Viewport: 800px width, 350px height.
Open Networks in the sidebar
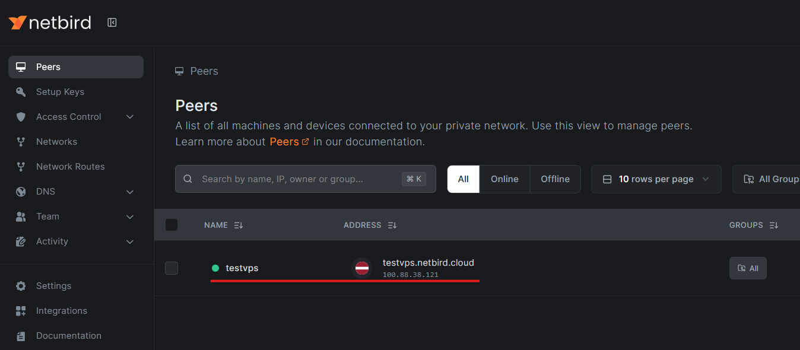coord(76,142)
